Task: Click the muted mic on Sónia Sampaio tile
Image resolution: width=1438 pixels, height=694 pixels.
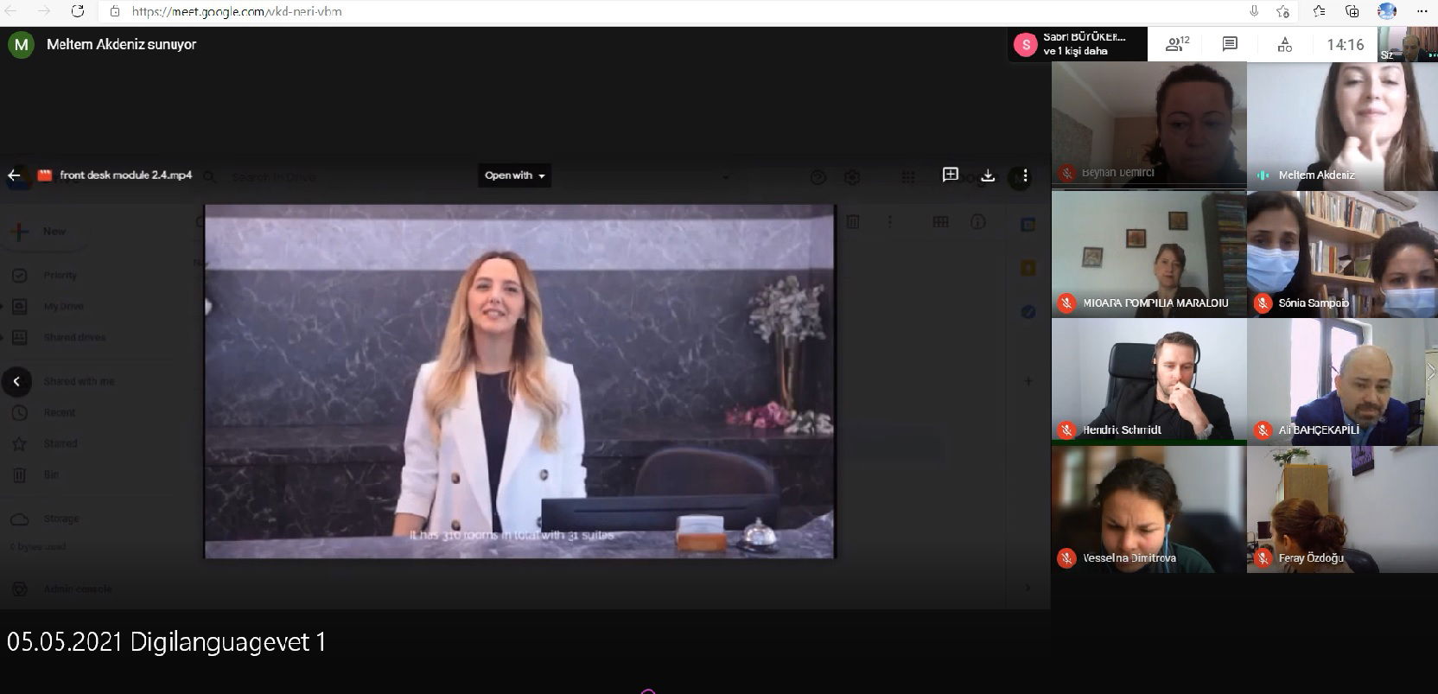Action: pos(1263,302)
